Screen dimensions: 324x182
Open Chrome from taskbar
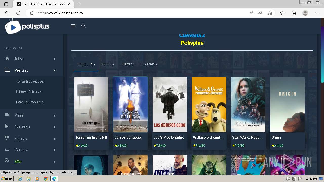pos(46,179)
